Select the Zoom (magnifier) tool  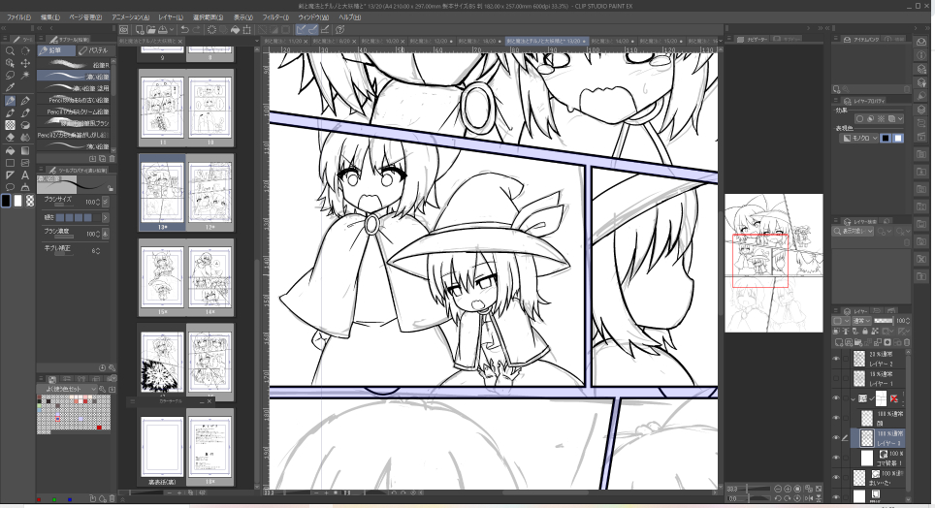[10, 51]
